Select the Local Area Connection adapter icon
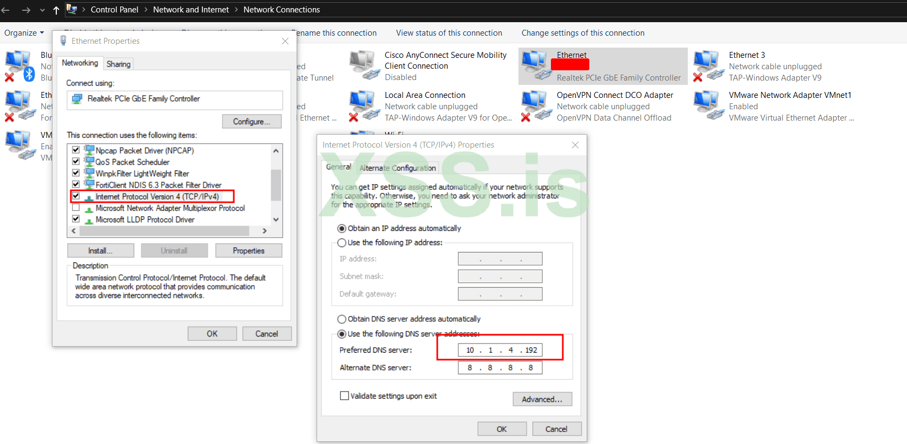The width and height of the screenshot is (907, 444). point(364,105)
